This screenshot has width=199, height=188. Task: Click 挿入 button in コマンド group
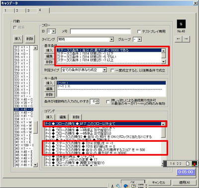49,117
